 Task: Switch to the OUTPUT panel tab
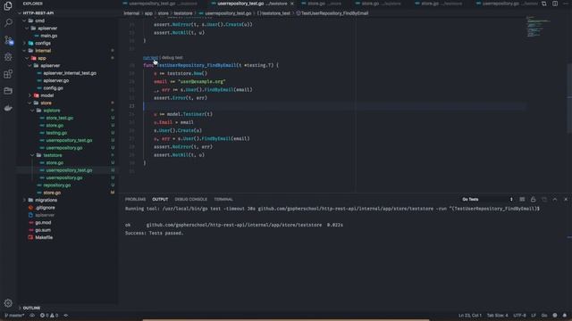pyautogui.click(x=160, y=200)
